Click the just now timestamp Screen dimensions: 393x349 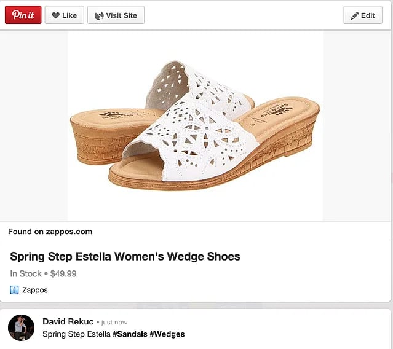click(114, 322)
